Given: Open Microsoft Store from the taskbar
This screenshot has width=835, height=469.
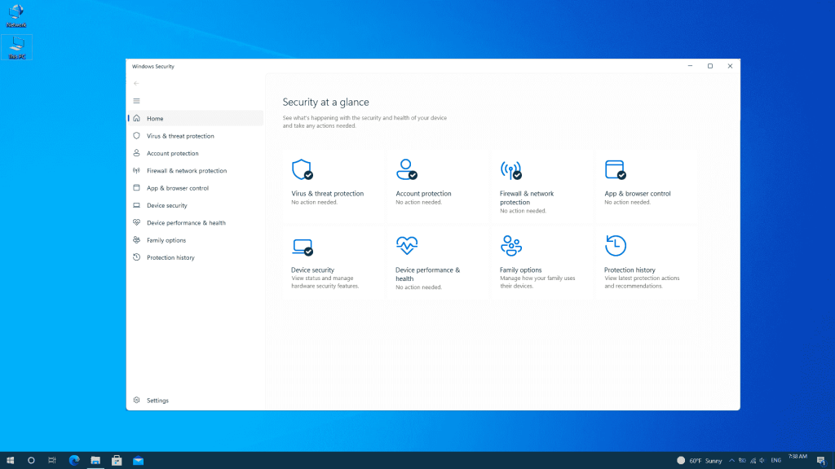Looking at the screenshot, I should (117, 461).
